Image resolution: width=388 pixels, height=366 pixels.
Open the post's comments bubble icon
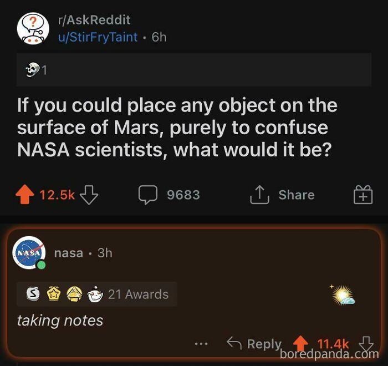click(148, 195)
